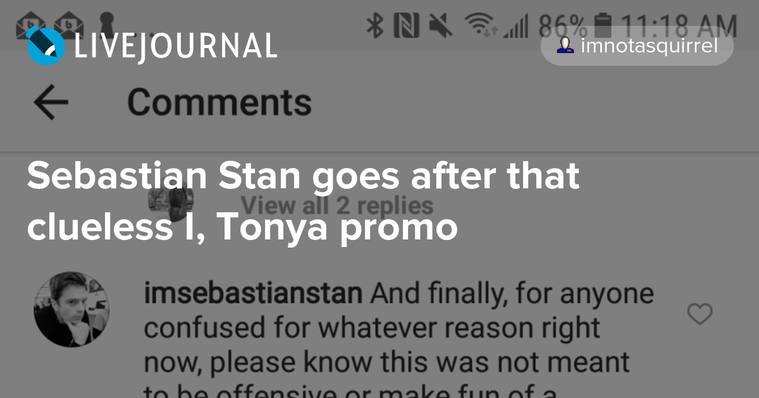Tap the 11:18 AM clock
759x398 pixels.
[679, 25]
